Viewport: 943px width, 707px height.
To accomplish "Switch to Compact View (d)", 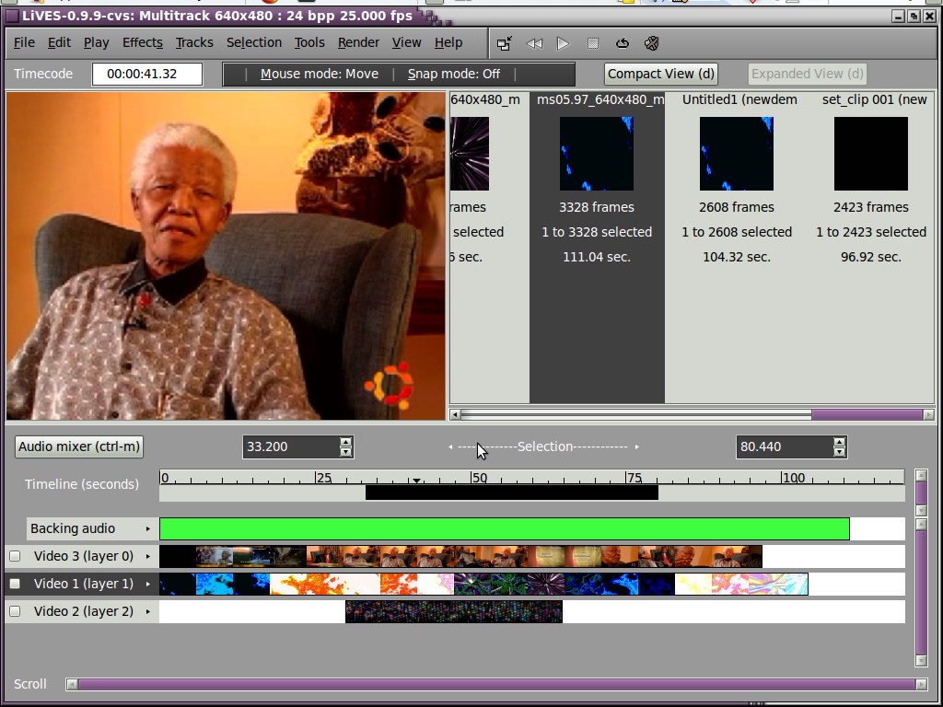I will [x=660, y=74].
